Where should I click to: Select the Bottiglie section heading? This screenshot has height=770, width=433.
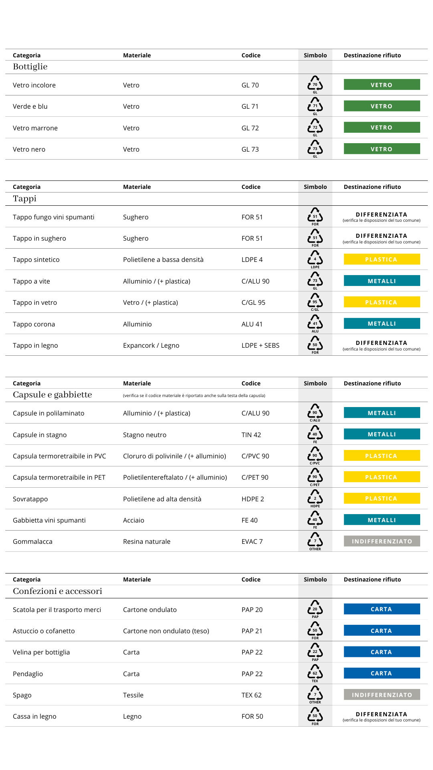[30, 67]
